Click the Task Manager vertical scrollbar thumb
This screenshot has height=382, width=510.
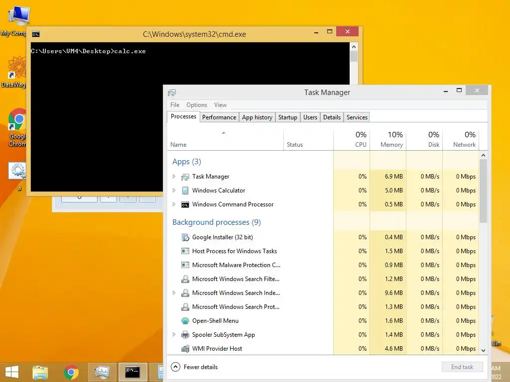[x=483, y=191]
